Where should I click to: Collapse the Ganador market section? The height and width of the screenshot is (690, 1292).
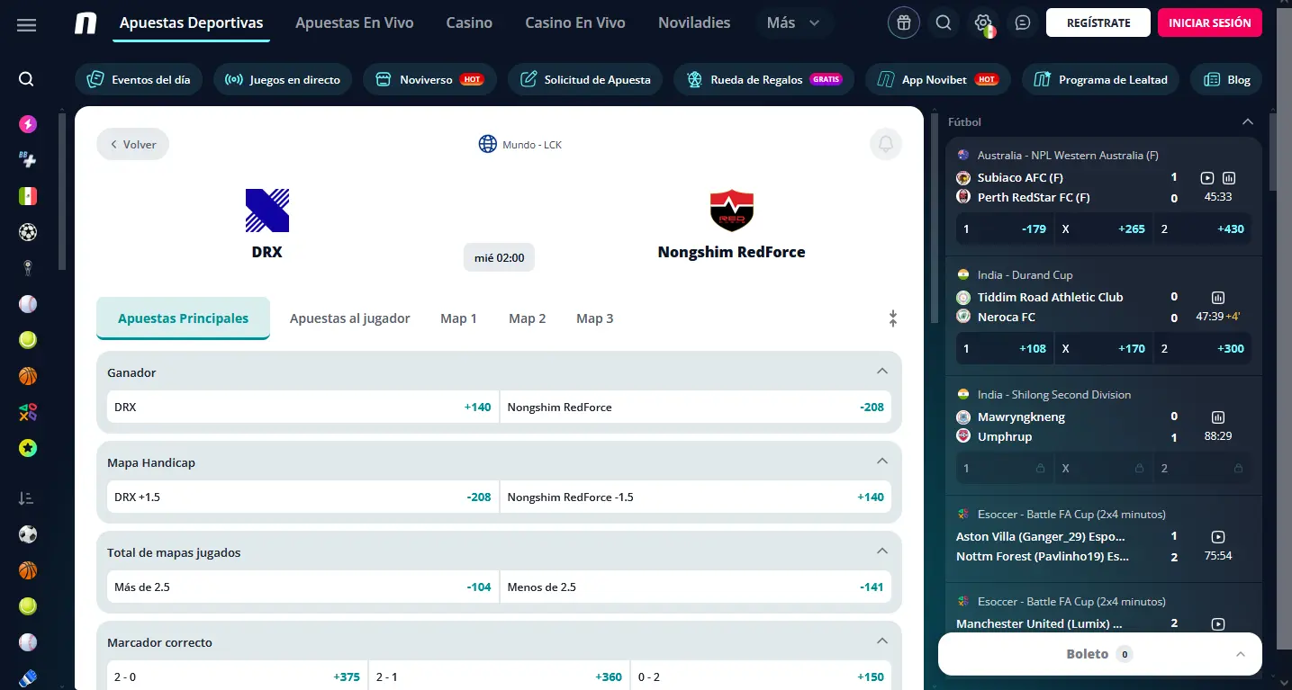(x=882, y=371)
